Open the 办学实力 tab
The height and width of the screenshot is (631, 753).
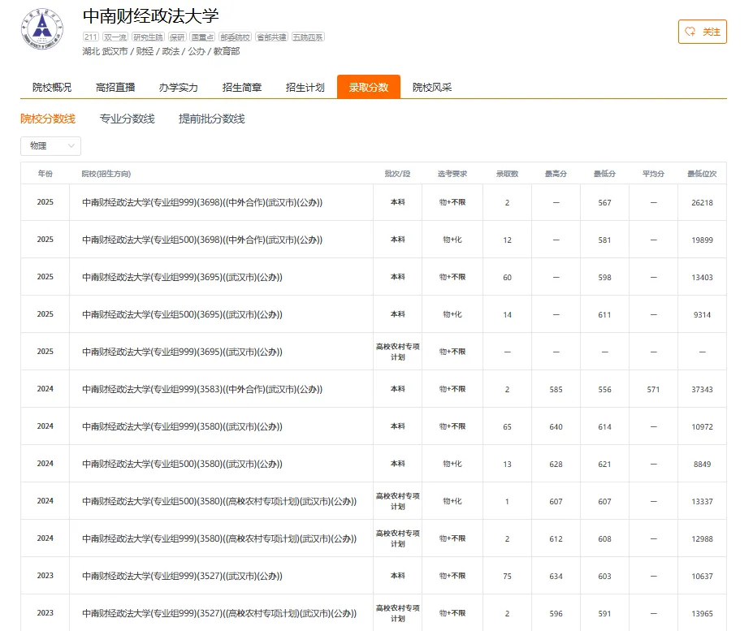178,88
